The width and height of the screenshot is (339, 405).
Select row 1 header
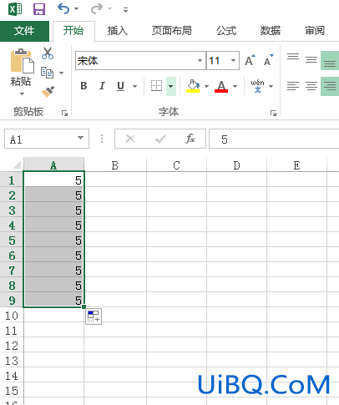[12, 180]
